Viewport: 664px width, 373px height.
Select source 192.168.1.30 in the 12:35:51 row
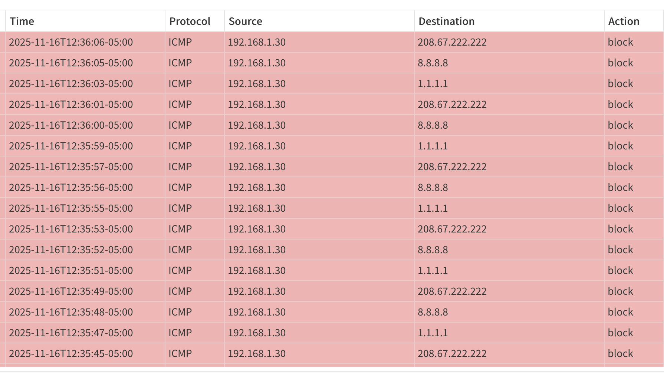point(257,271)
